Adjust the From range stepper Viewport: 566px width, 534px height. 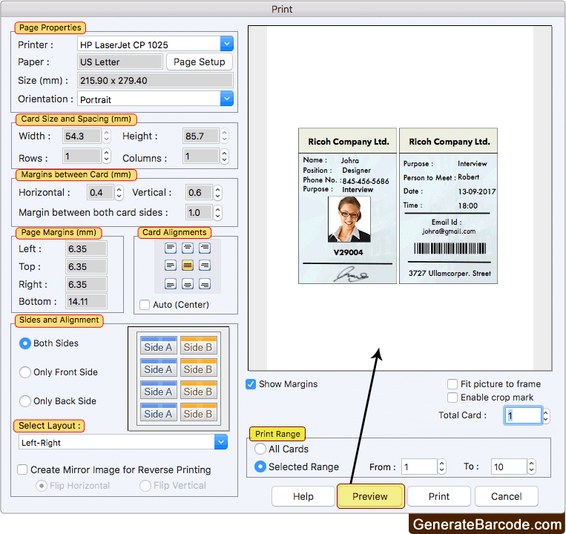click(x=442, y=467)
